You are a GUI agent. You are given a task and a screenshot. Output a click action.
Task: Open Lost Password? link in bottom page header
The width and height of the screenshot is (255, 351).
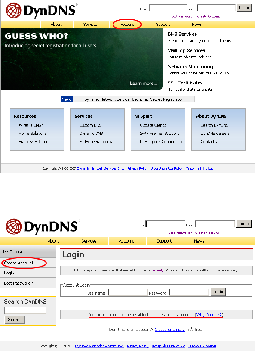[180, 233]
